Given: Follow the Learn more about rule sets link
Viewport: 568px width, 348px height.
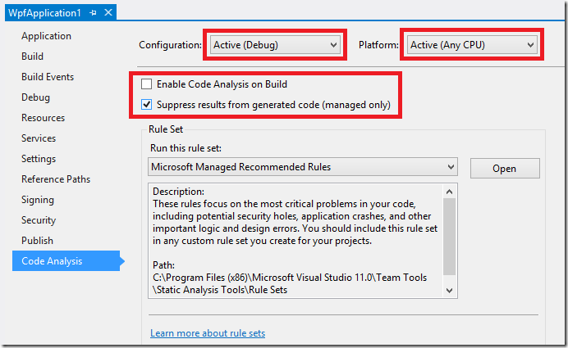Looking at the screenshot, I should [x=208, y=333].
